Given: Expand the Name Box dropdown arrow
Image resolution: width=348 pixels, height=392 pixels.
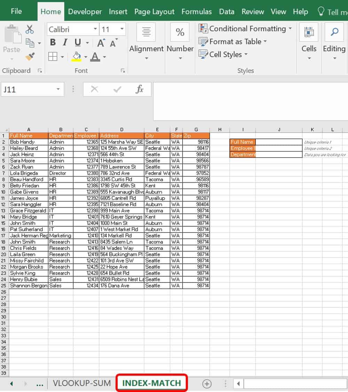Looking at the screenshot, I should pyautogui.click(x=58, y=89).
